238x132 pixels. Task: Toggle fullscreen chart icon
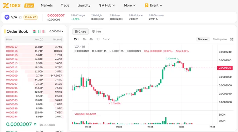[x=232, y=39]
